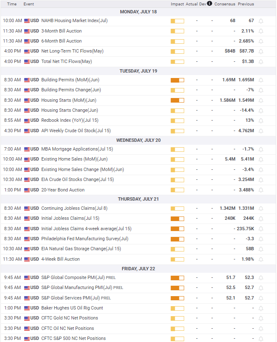The width and height of the screenshot is (277, 342).
Task: Expand the Redbook Index (YoY) row
Action: point(139,121)
